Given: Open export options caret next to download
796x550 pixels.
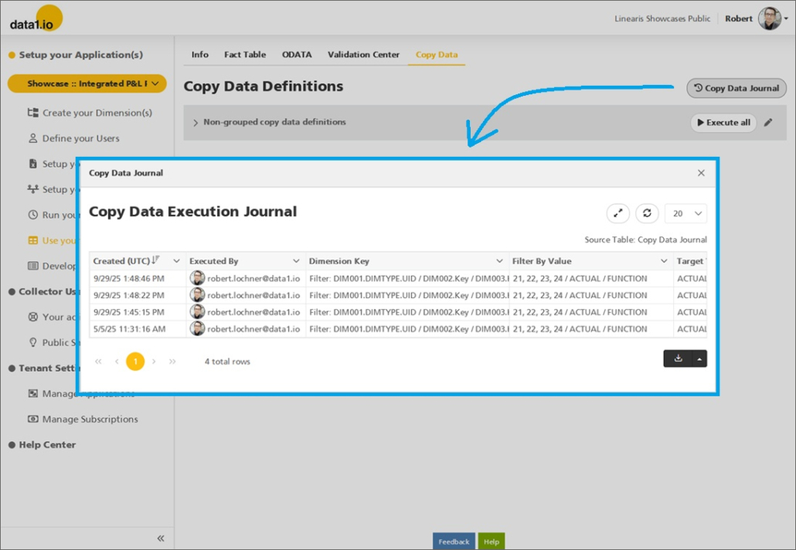Looking at the screenshot, I should coord(699,358).
